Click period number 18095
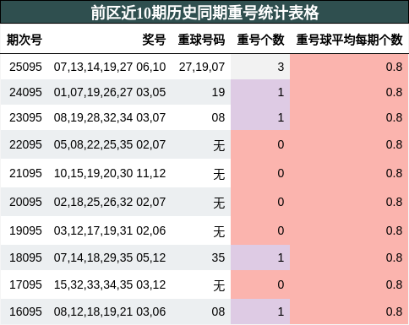The width and height of the screenshot is (409, 325). pyautogui.click(x=25, y=257)
